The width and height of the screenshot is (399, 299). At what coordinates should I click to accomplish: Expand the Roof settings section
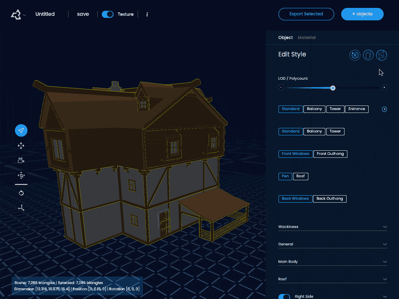coord(332,279)
